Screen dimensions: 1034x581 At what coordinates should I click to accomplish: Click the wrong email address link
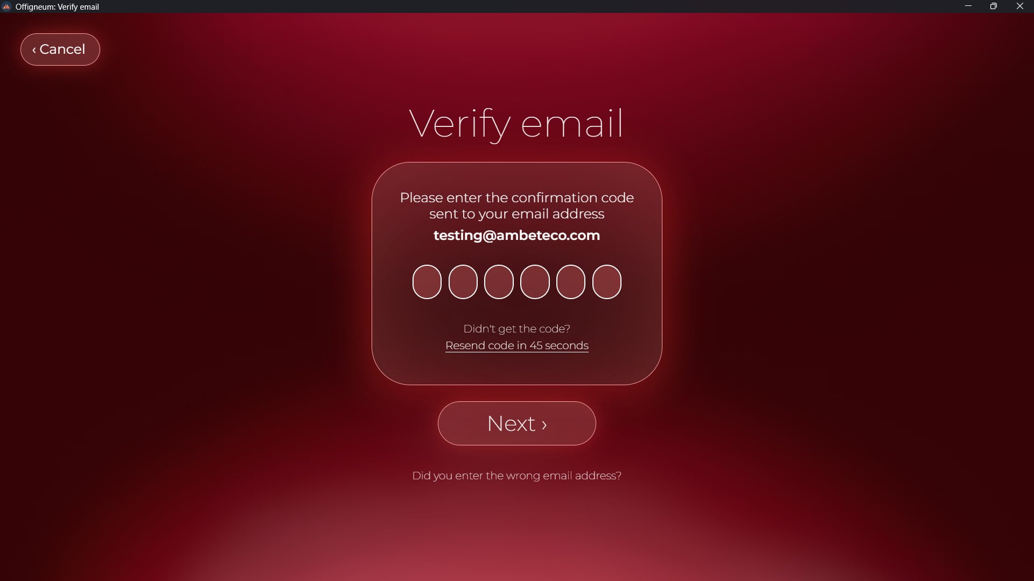[x=516, y=476]
